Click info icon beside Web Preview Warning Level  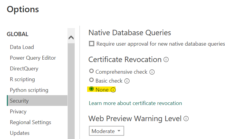[x=186, y=119]
